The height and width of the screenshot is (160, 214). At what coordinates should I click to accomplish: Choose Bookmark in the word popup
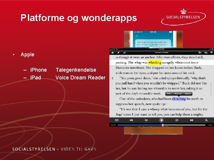(x=178, y=94)
